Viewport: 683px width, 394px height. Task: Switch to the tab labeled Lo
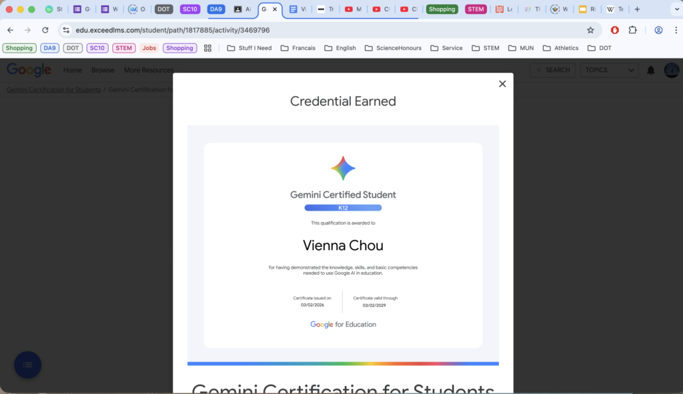[504, 9]
